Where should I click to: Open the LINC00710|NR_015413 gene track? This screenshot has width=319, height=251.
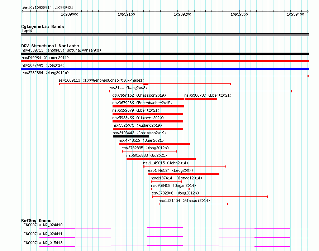point(165,247)
